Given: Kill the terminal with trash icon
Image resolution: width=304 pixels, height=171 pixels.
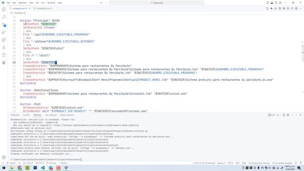Looking at the screenshot, I should click(288, 115).
